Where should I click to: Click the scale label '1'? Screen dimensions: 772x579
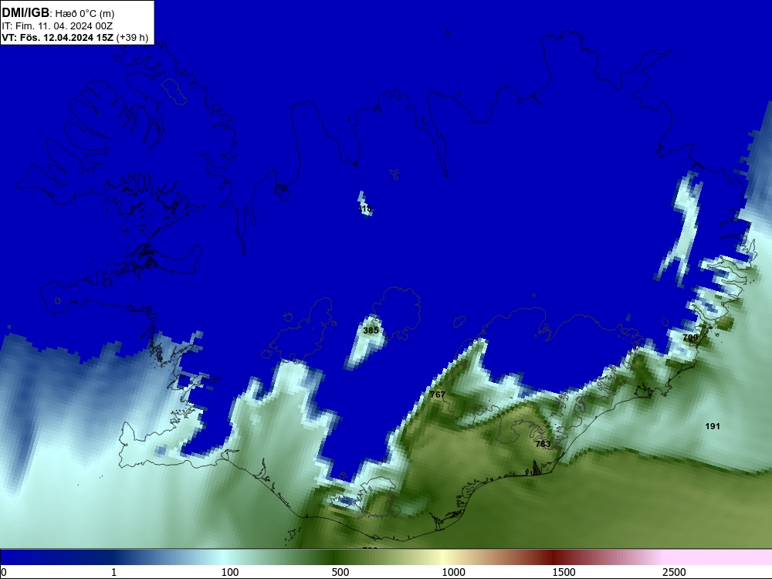coord(113,572)
